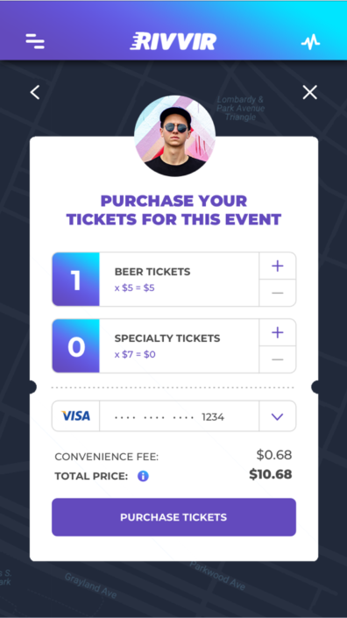Click the beer tickets quantity box
This screenshot has height=618, width=347.
coord(75,280)
